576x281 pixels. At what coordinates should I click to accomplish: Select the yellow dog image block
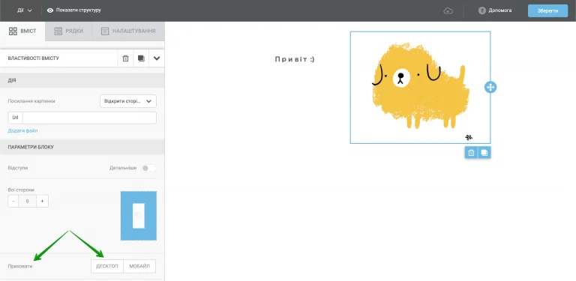[x=420, y=88]
